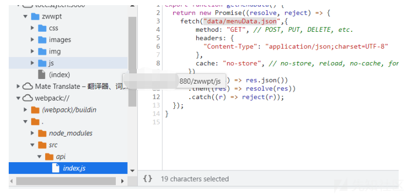Screen dimensions: 412x195
Task: Select the zwwpt folder label
Action: [x=52, y=16]
